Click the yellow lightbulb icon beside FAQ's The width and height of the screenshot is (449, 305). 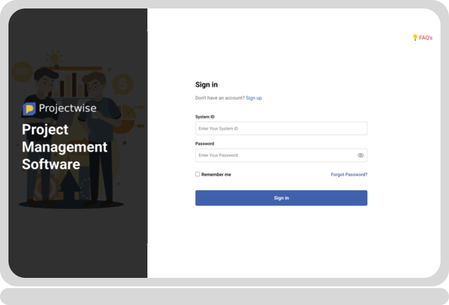[415, 37]
